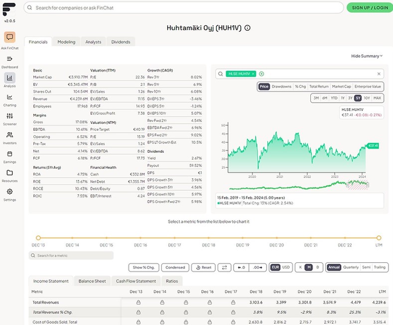Switch chart to % Chg

click(x=300, y=86)
